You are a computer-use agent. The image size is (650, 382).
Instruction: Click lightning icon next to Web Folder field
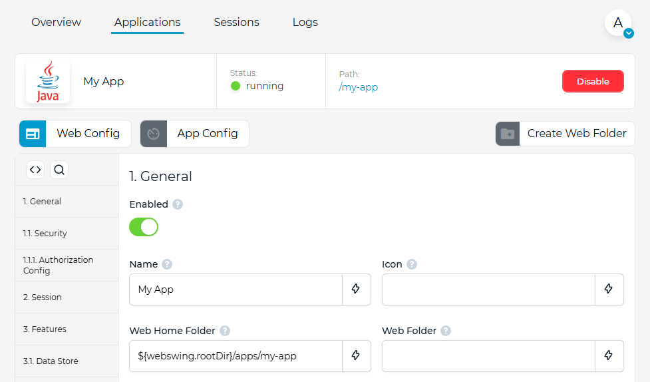609,355
